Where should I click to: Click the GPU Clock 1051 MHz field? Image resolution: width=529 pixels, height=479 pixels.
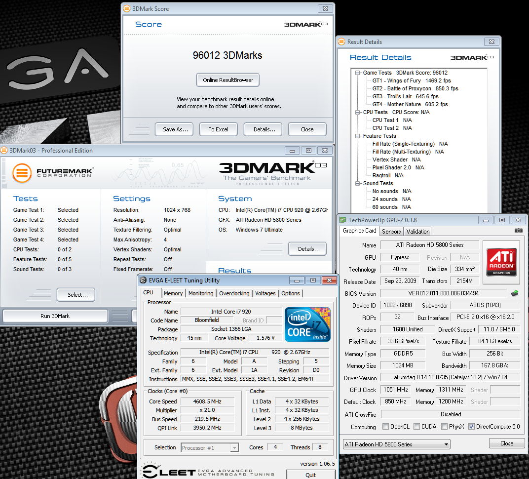[395, 390]
